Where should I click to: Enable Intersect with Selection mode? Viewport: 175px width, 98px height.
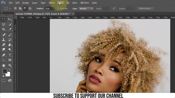coord(30,8)
